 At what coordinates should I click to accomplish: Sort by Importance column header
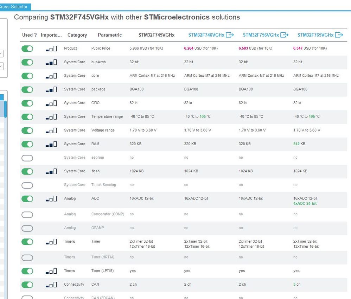[51, 35]
